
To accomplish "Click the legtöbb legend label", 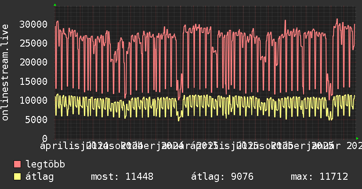I will (45, 164).
